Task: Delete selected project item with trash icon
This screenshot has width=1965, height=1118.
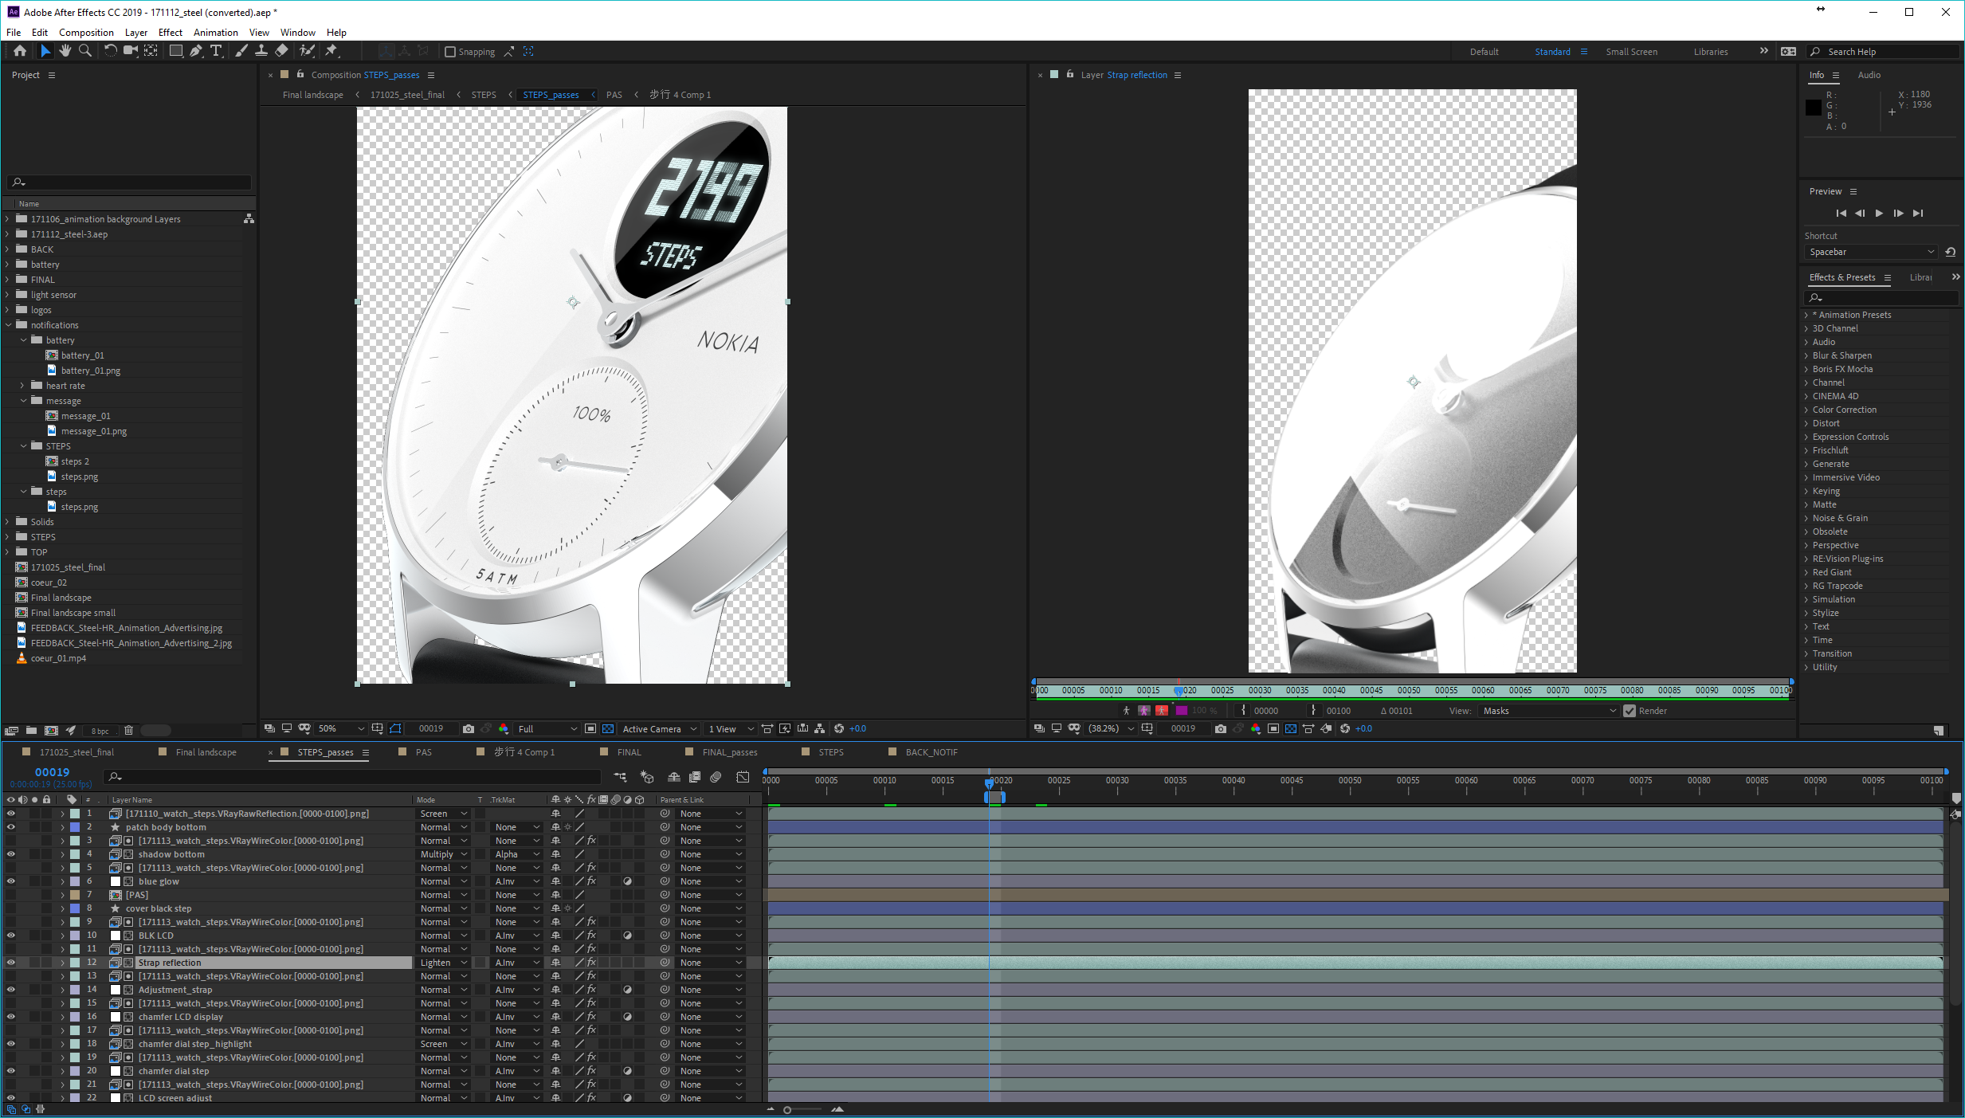Action: pos(128,730)
